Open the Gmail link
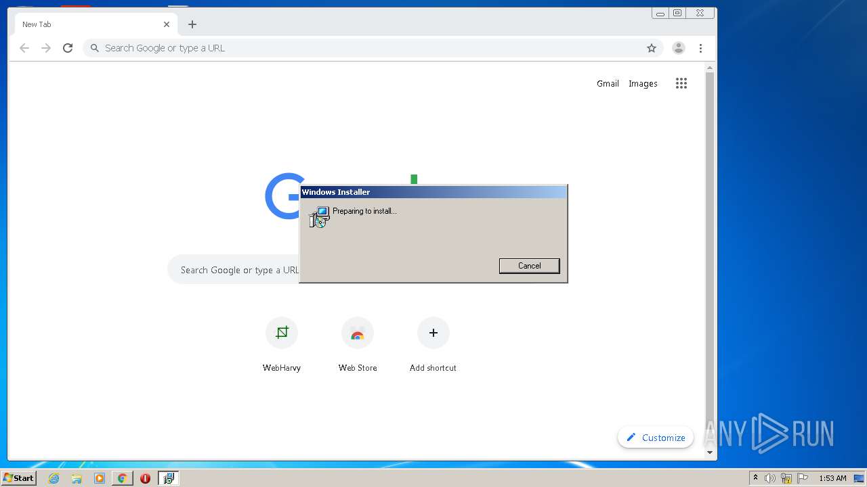 coord(608,84)
